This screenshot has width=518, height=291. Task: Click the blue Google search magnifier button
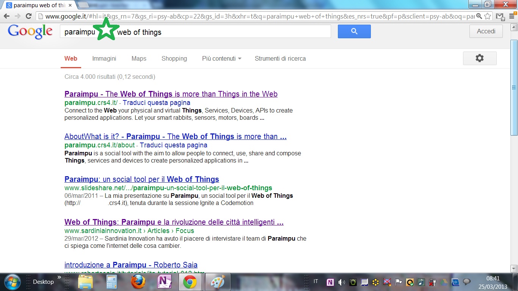(354, 31)
